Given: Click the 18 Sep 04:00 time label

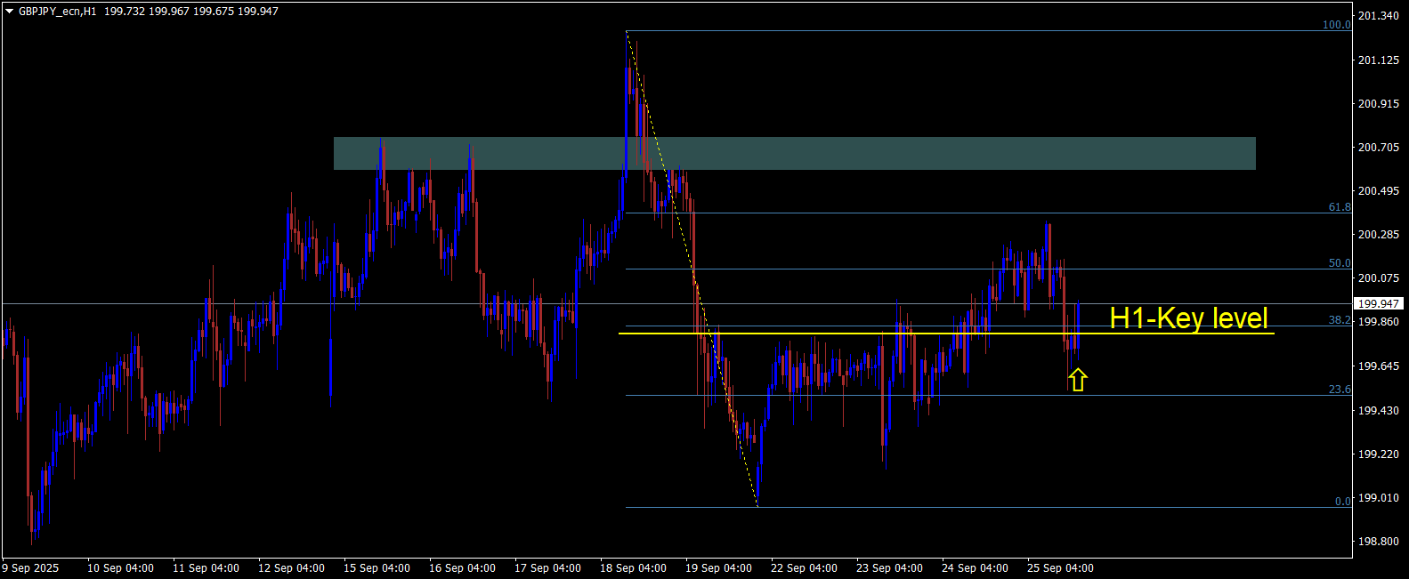Looking at the screenshot, I should [x=633, y=568].
